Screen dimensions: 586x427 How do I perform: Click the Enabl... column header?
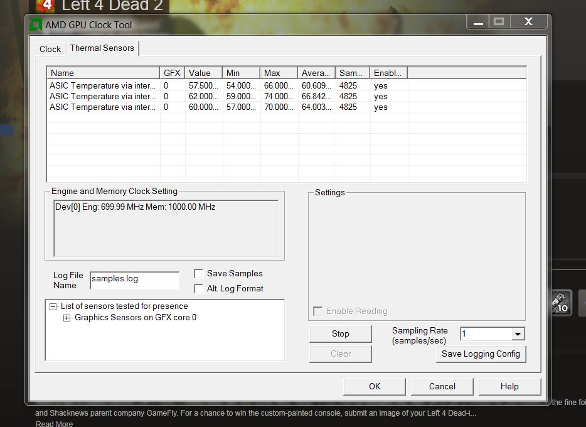389,73
